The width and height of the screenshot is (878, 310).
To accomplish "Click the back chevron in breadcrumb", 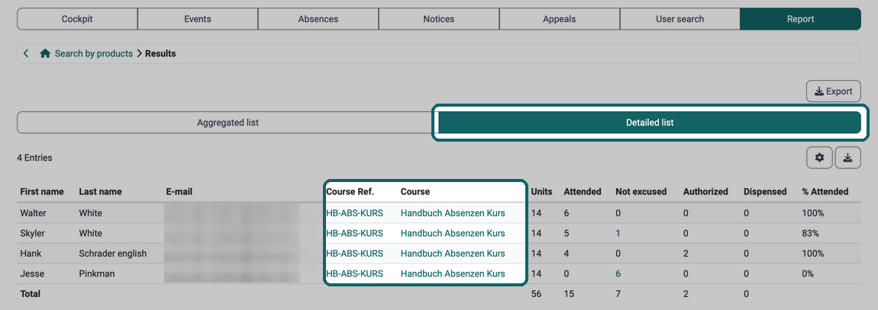I will [26, 53].
